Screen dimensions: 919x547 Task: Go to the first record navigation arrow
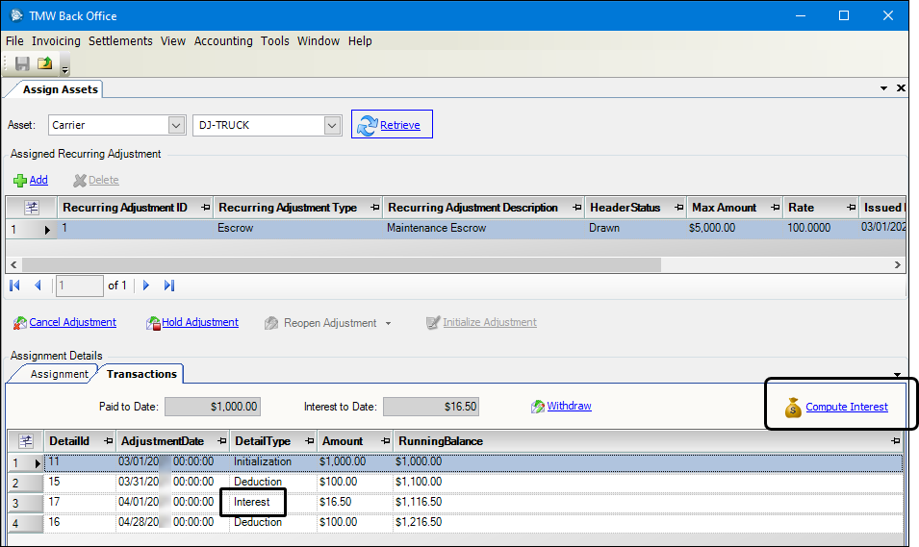(x=14, y=286)
